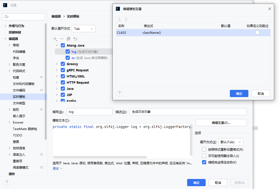
Task: Expand the 配色方案 settings node
Action: [10, 64]
